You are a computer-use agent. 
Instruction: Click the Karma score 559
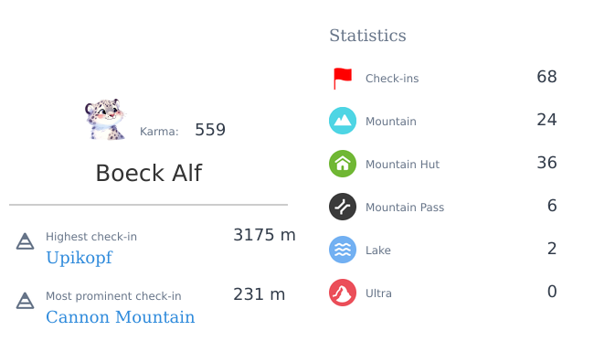point(210,130)
